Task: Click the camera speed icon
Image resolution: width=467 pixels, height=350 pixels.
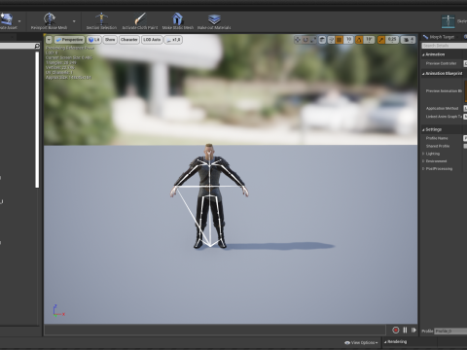Action: 408,40
